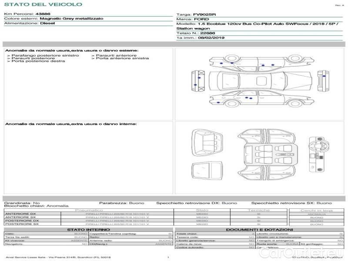
Task: Click the STATO INTERNO section header
Action: pyautogui.click(x=88, y=229)
